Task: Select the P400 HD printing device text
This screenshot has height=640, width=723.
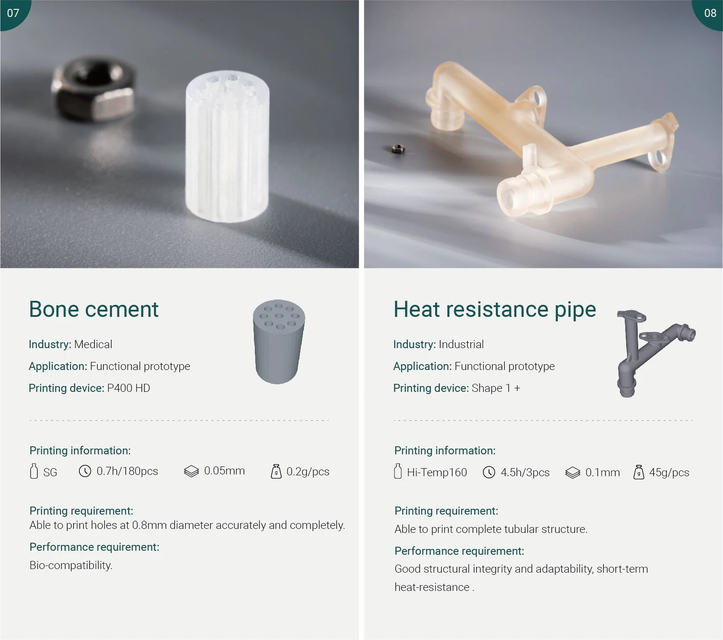Action: [129, 388]
